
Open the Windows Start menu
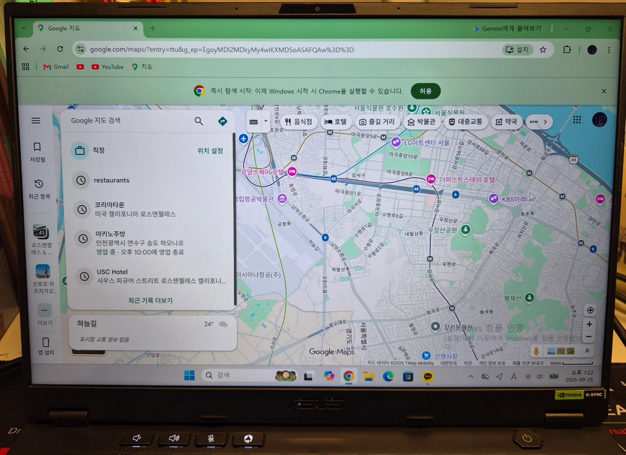coord(189,375)
